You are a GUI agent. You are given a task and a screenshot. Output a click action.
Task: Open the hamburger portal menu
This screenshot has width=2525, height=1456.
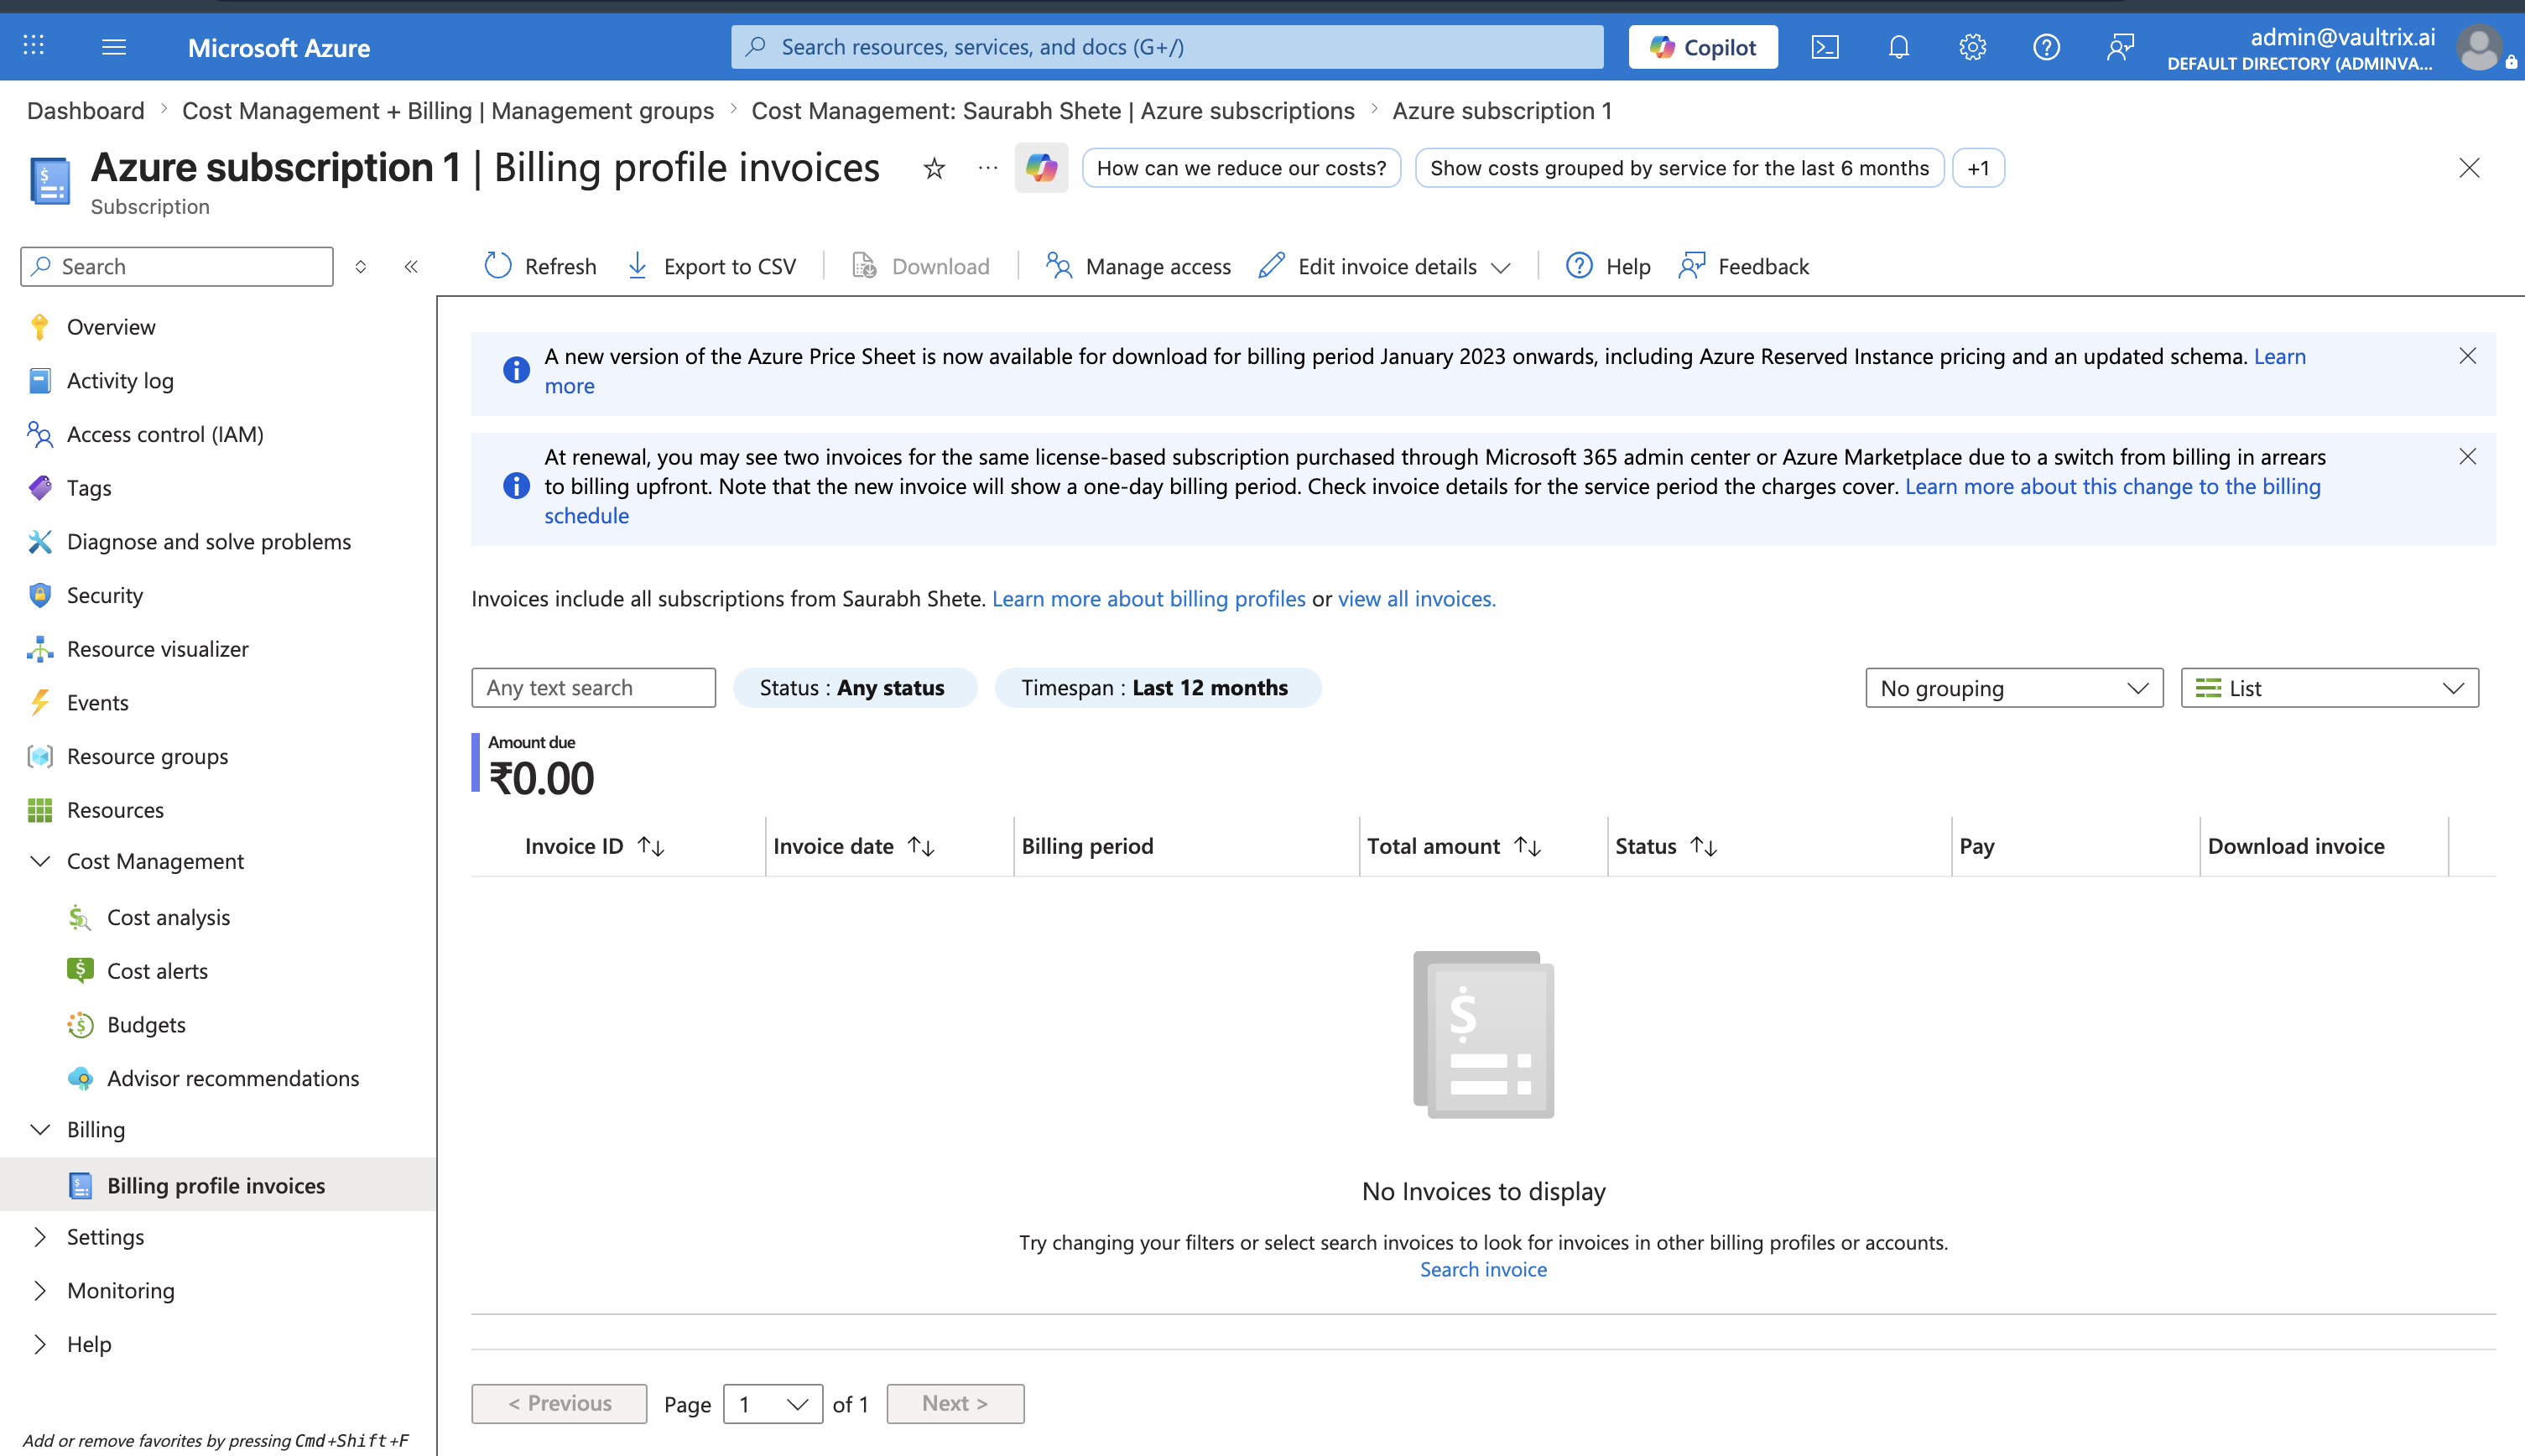click(x=114, y=46)
